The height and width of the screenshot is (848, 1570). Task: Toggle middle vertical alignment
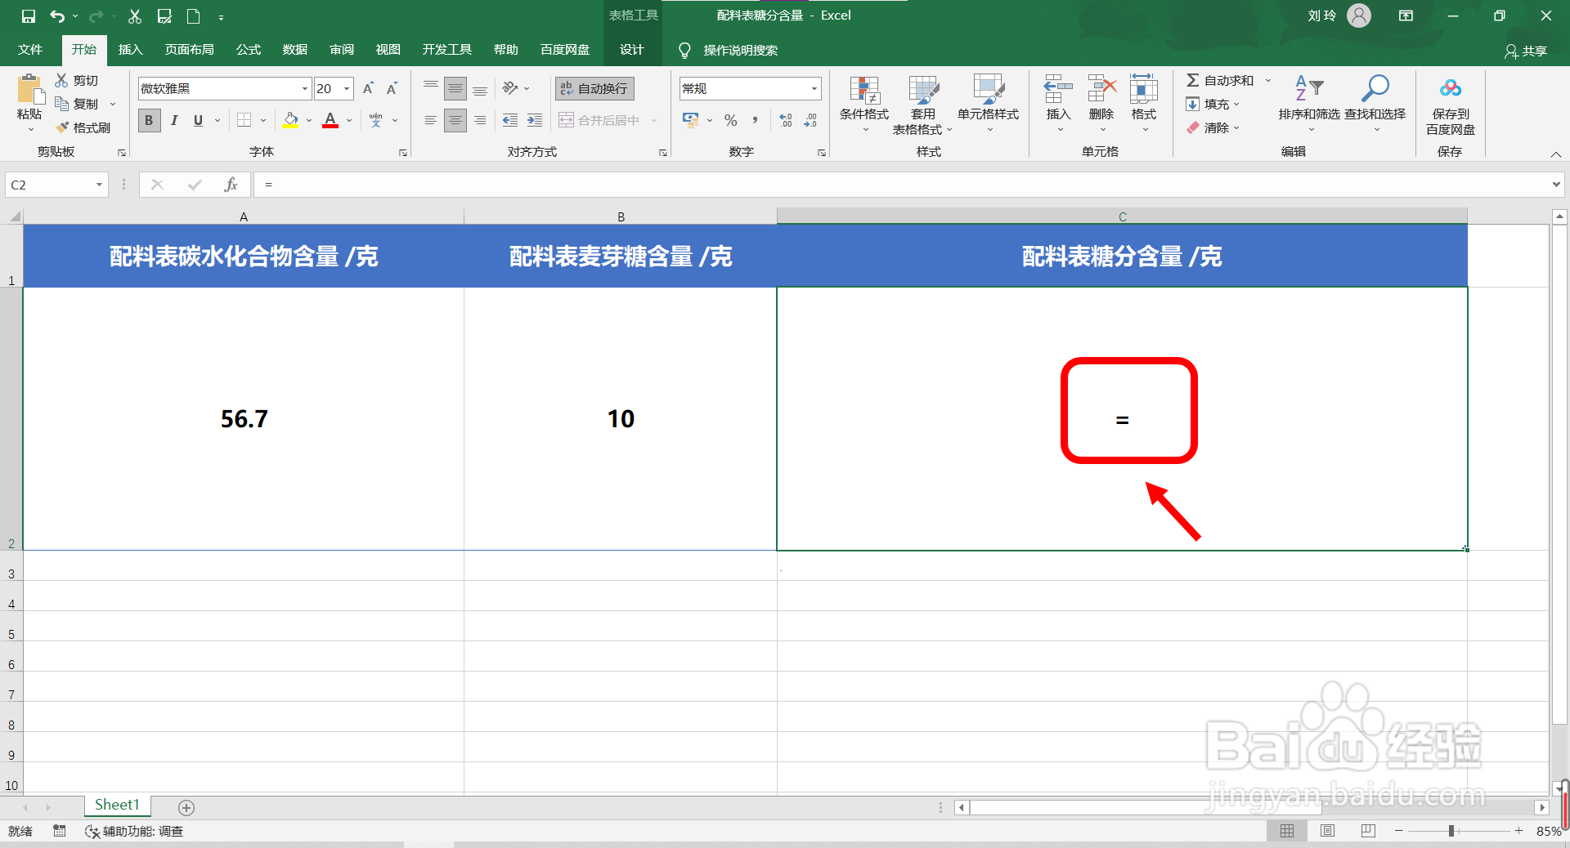pyautogui.click(x=455, y=88)
